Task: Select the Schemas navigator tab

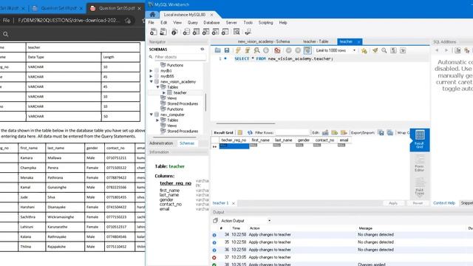Action: tap(187, 143)
